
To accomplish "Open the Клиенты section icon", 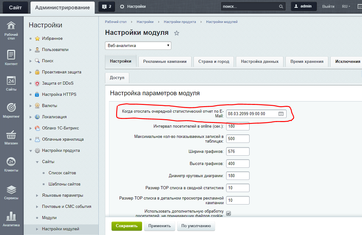I will click(11, 162).
